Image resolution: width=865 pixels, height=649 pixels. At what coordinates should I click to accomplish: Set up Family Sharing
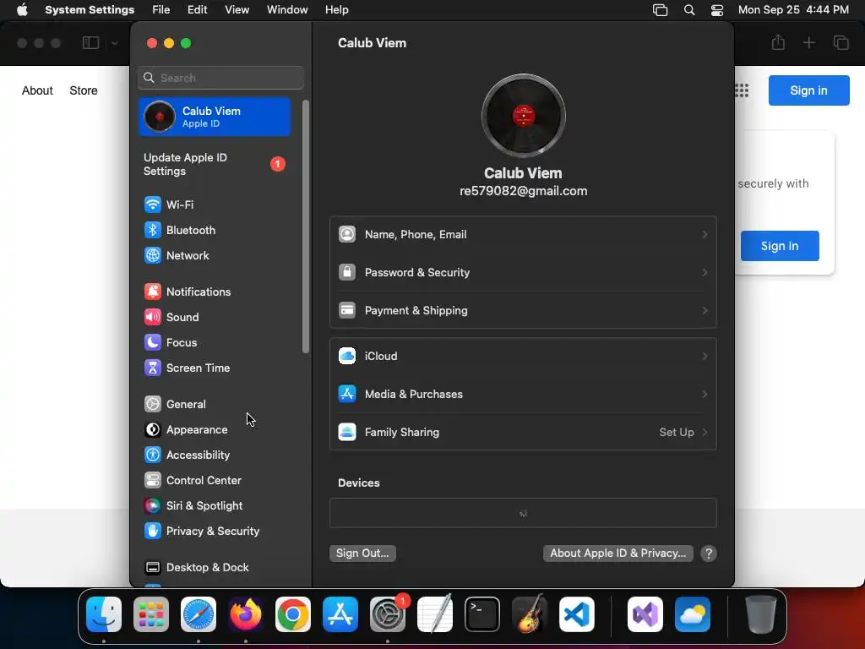coord(523,432)
